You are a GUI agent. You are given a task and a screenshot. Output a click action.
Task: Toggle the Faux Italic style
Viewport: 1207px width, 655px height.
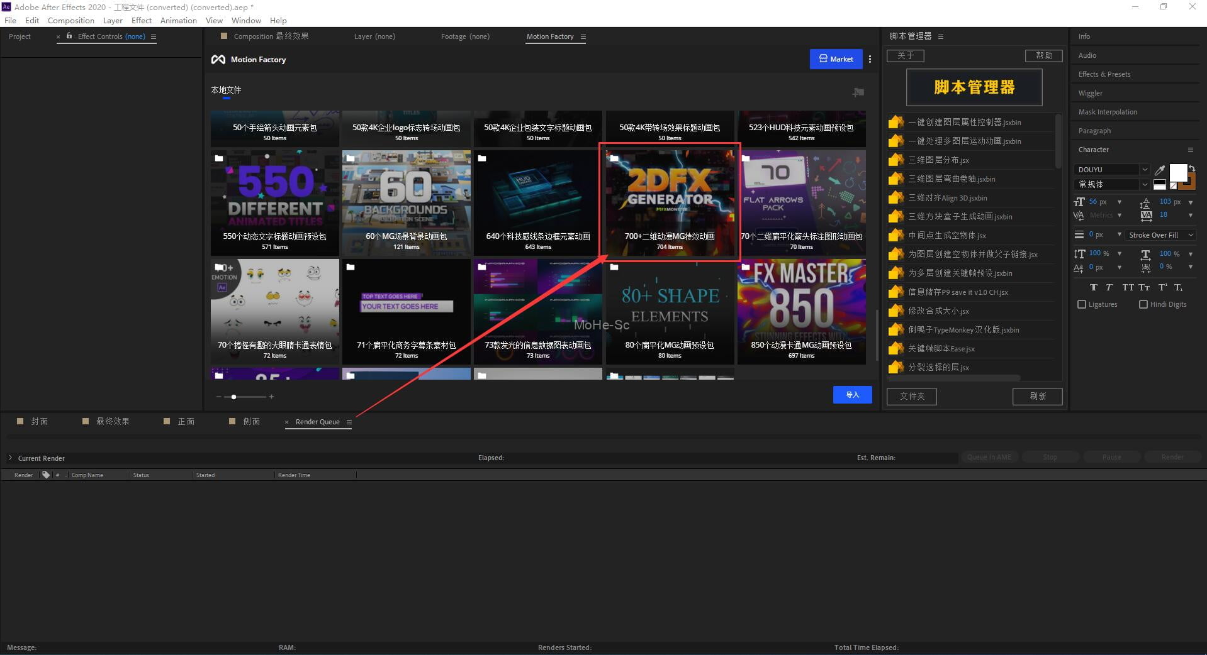1109,287
